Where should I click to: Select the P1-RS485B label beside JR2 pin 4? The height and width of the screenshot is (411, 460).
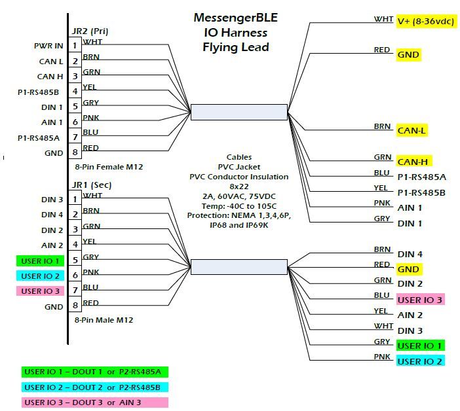(38, 92)
